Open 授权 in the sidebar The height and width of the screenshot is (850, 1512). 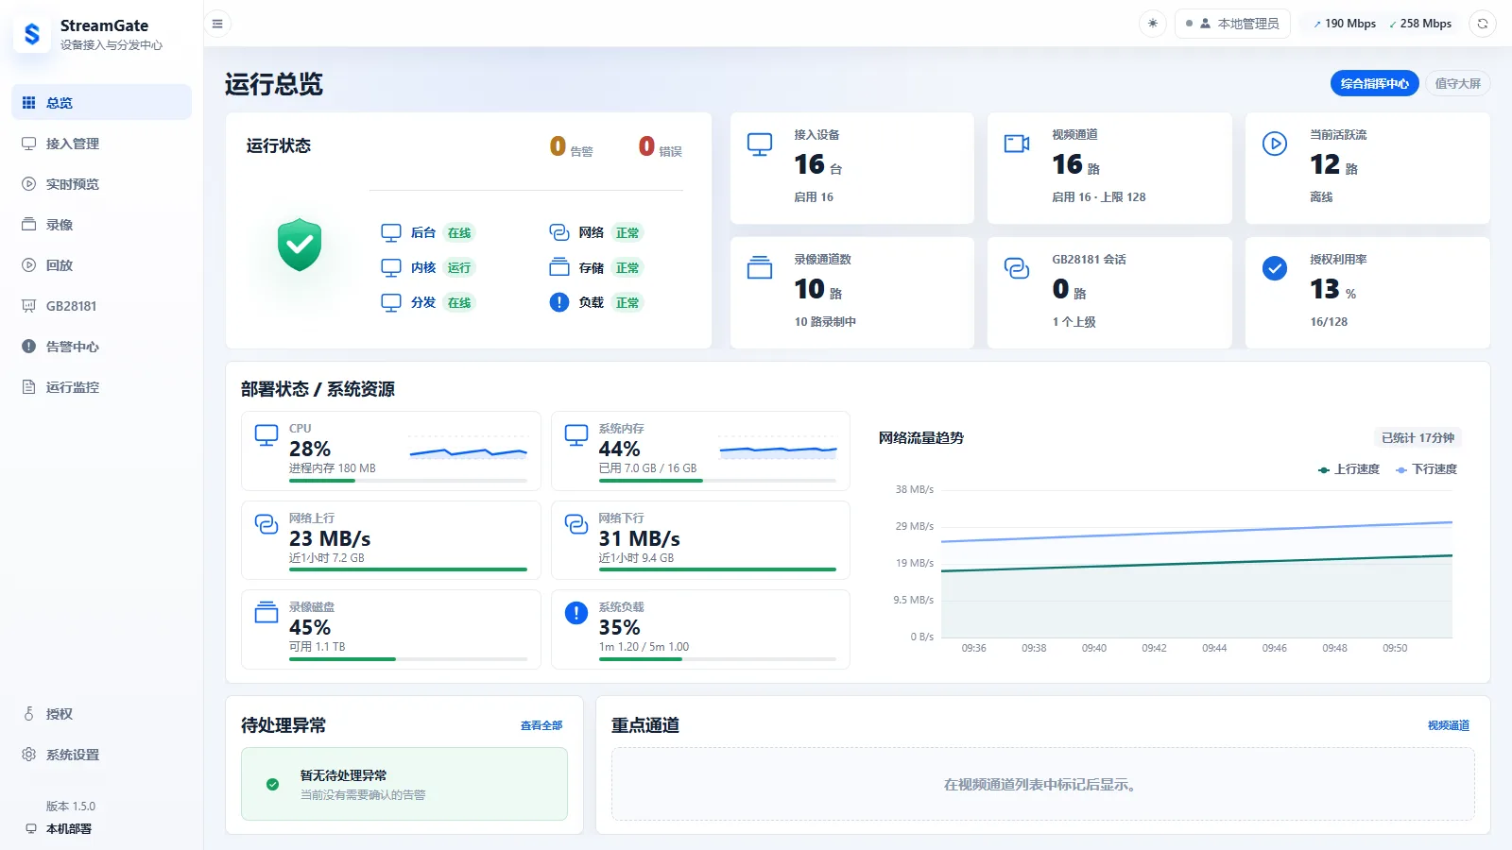(x=101, y=714)
